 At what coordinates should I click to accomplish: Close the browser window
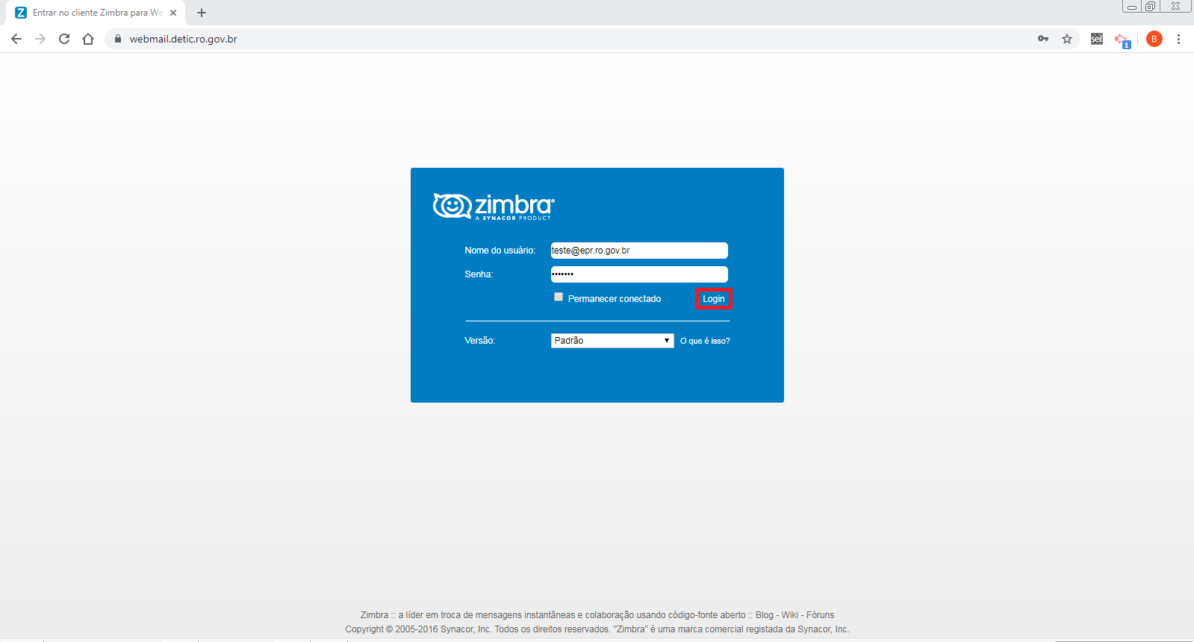pyautogui.click(x=1175, y=6)
